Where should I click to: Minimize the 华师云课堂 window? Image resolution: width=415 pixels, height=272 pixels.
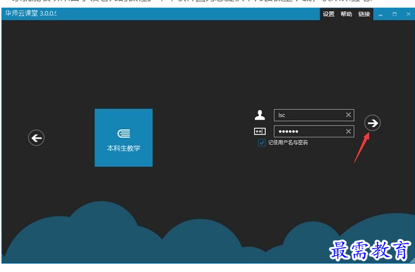[x=380, y=14]
